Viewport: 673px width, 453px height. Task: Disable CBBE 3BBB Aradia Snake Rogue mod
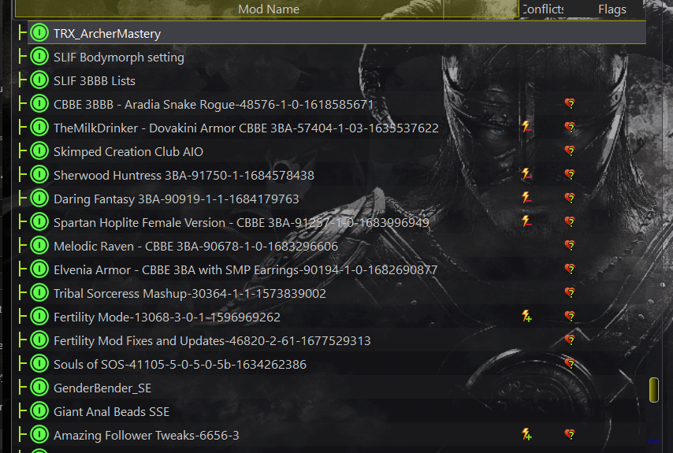(39, 104)
